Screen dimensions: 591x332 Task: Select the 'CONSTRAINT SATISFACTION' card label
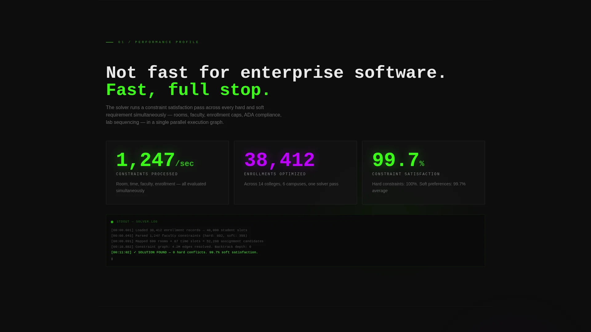(406, 174)
